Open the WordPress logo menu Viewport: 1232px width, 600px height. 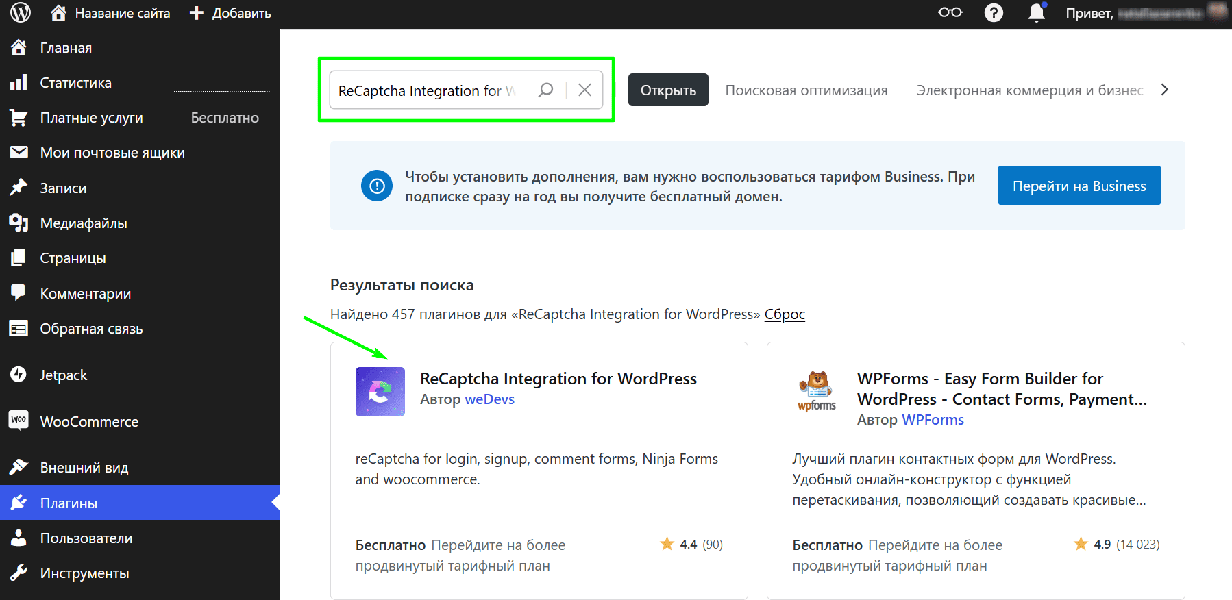[21, 12]
